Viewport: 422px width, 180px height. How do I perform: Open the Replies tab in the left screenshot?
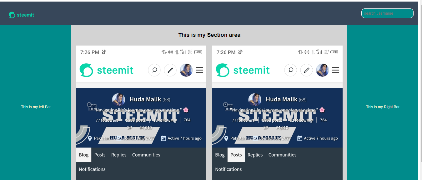119,155
